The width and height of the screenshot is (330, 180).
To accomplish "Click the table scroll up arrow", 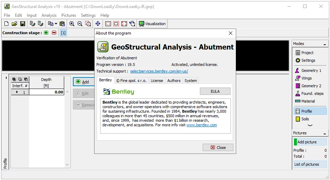I will point(67,92).
